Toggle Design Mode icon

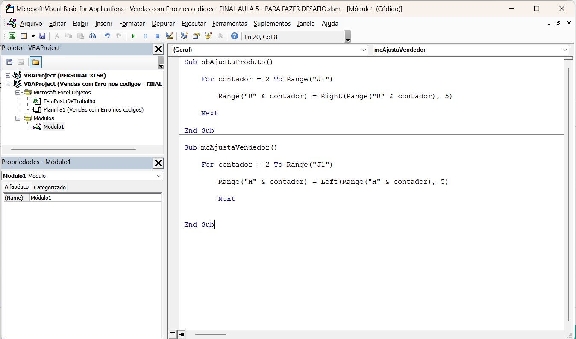coord(170,36)
